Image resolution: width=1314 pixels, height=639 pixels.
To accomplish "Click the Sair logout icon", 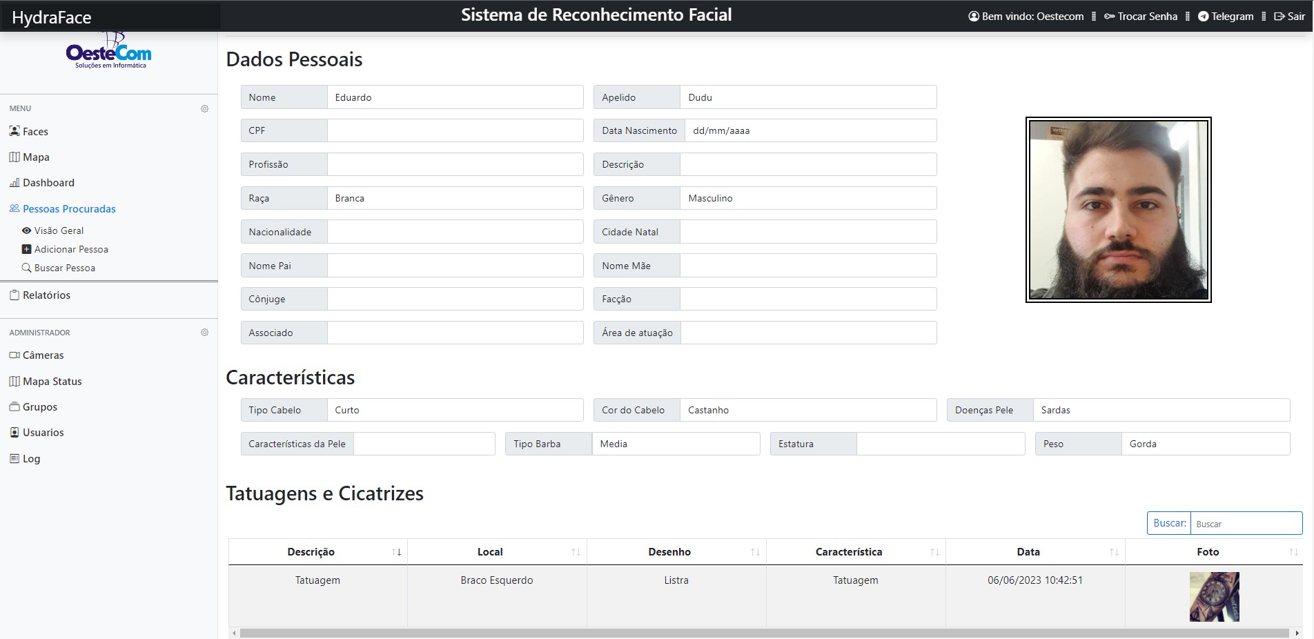I will [x=1279, y=17].
